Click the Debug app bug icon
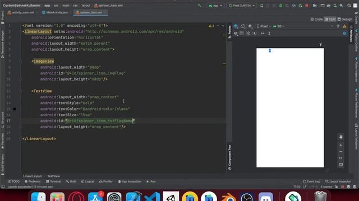The width and height of the screenshot is (359, 201). coord(280,6)
